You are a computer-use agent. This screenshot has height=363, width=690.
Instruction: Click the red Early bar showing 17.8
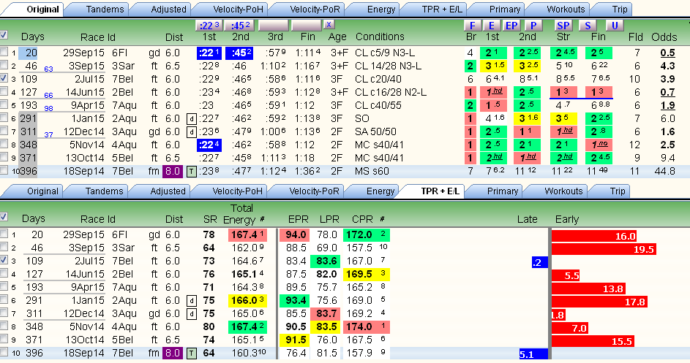[x=599, y=302]
